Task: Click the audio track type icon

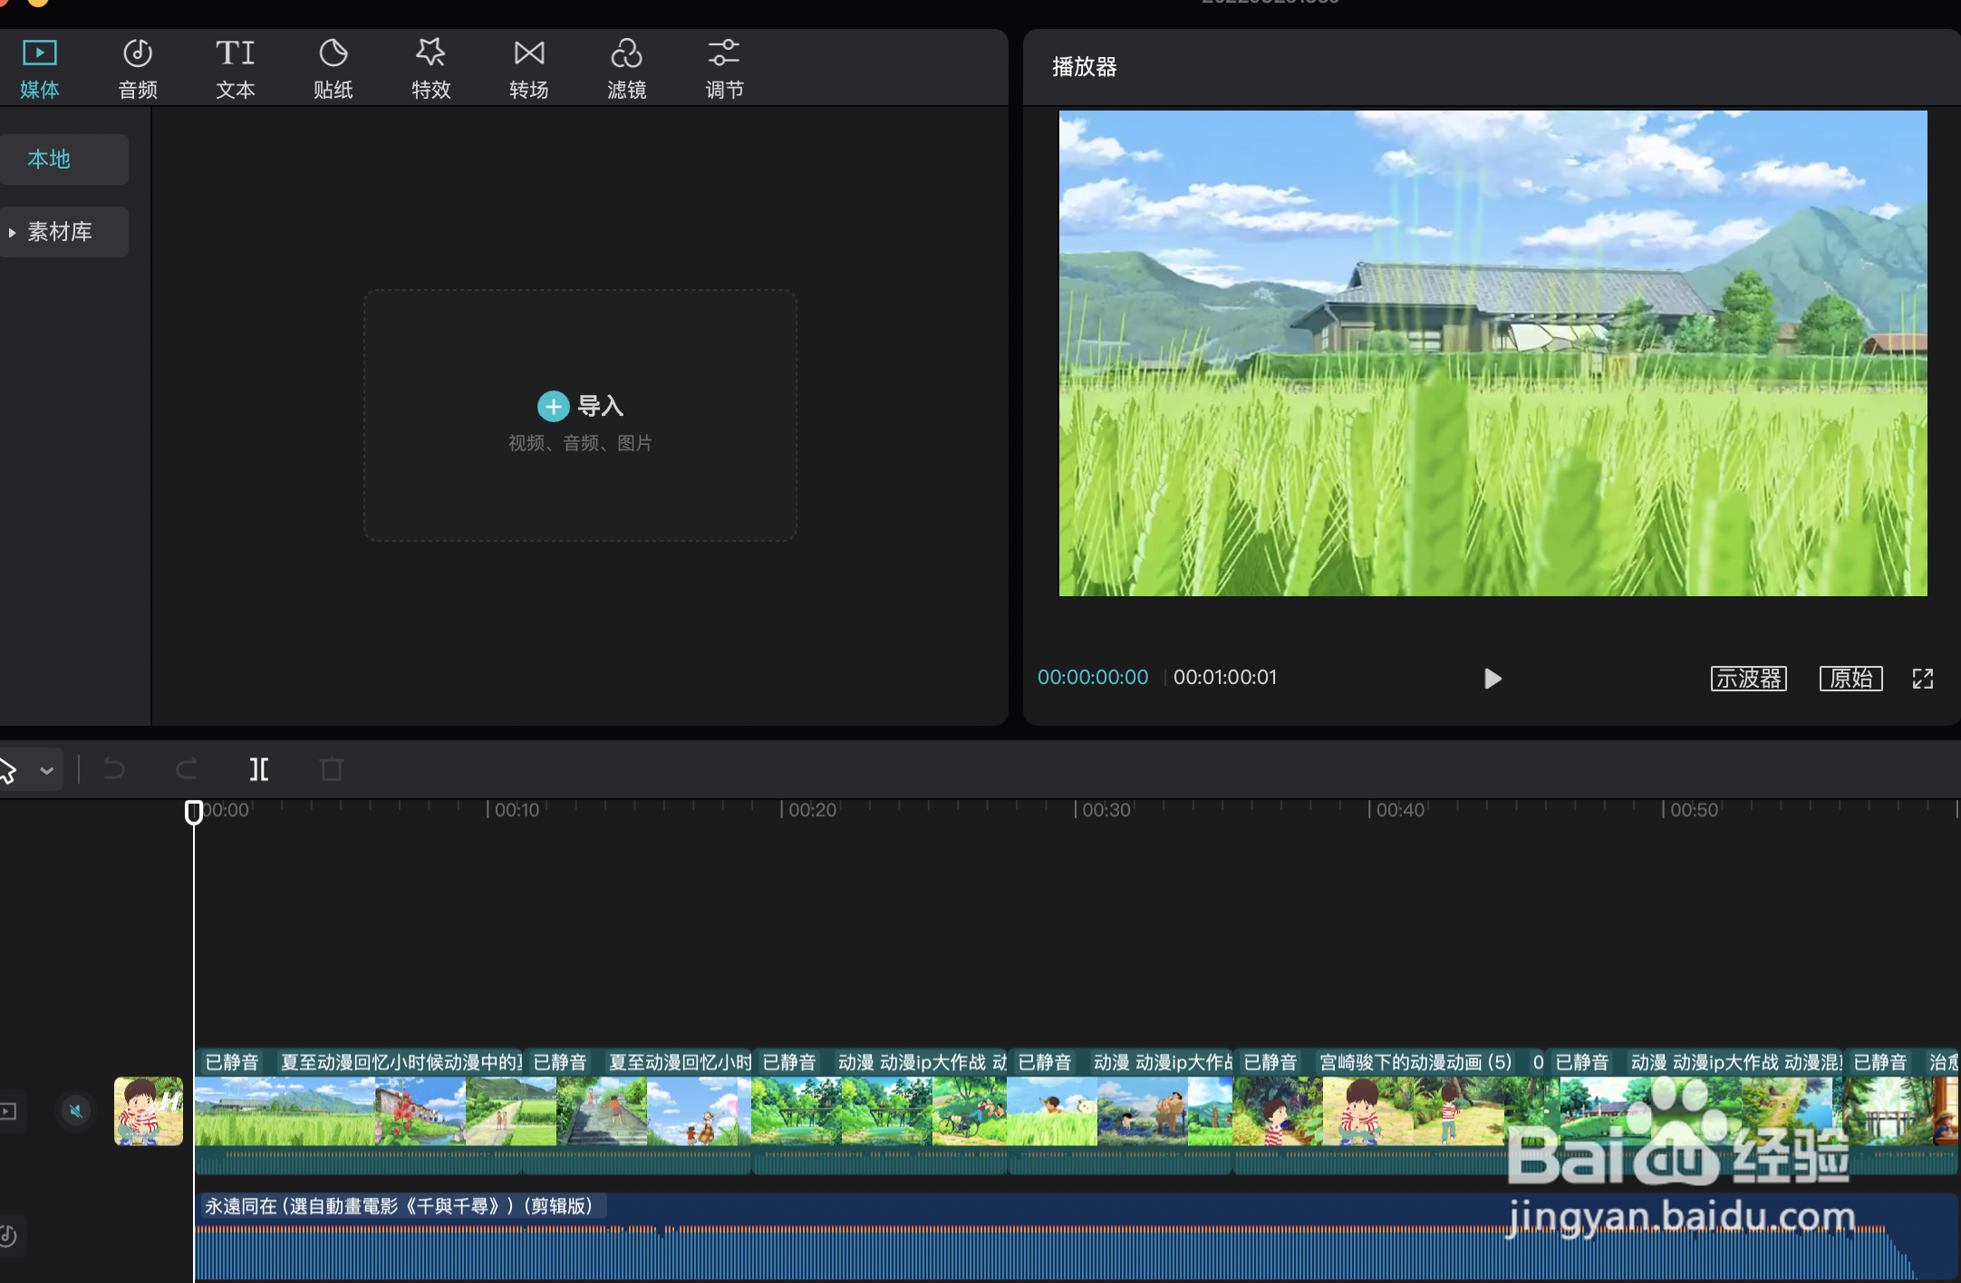Action: coord(8,1236)
